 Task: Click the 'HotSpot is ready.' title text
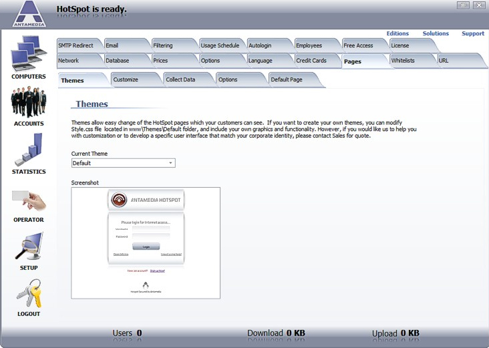[x=92, y=9]
